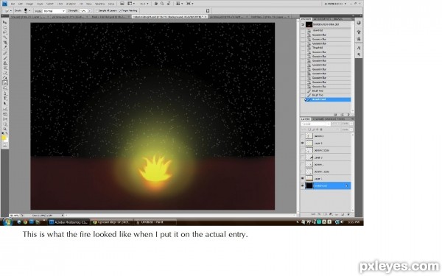Lock all for the selected layer
The image size is (442, 276).
(321, 130)
